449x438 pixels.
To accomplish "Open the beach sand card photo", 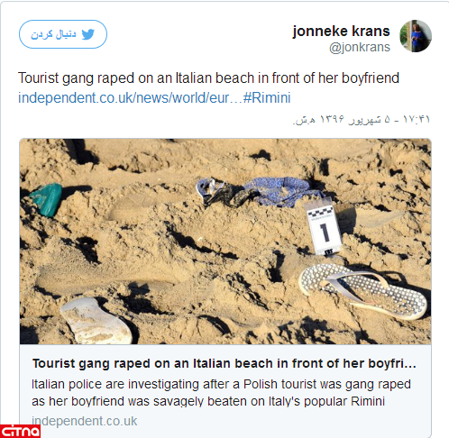I will [225, 242].
